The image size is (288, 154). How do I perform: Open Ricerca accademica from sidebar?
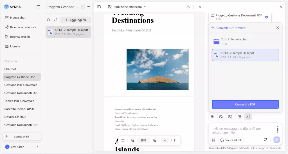coord(20,27)
